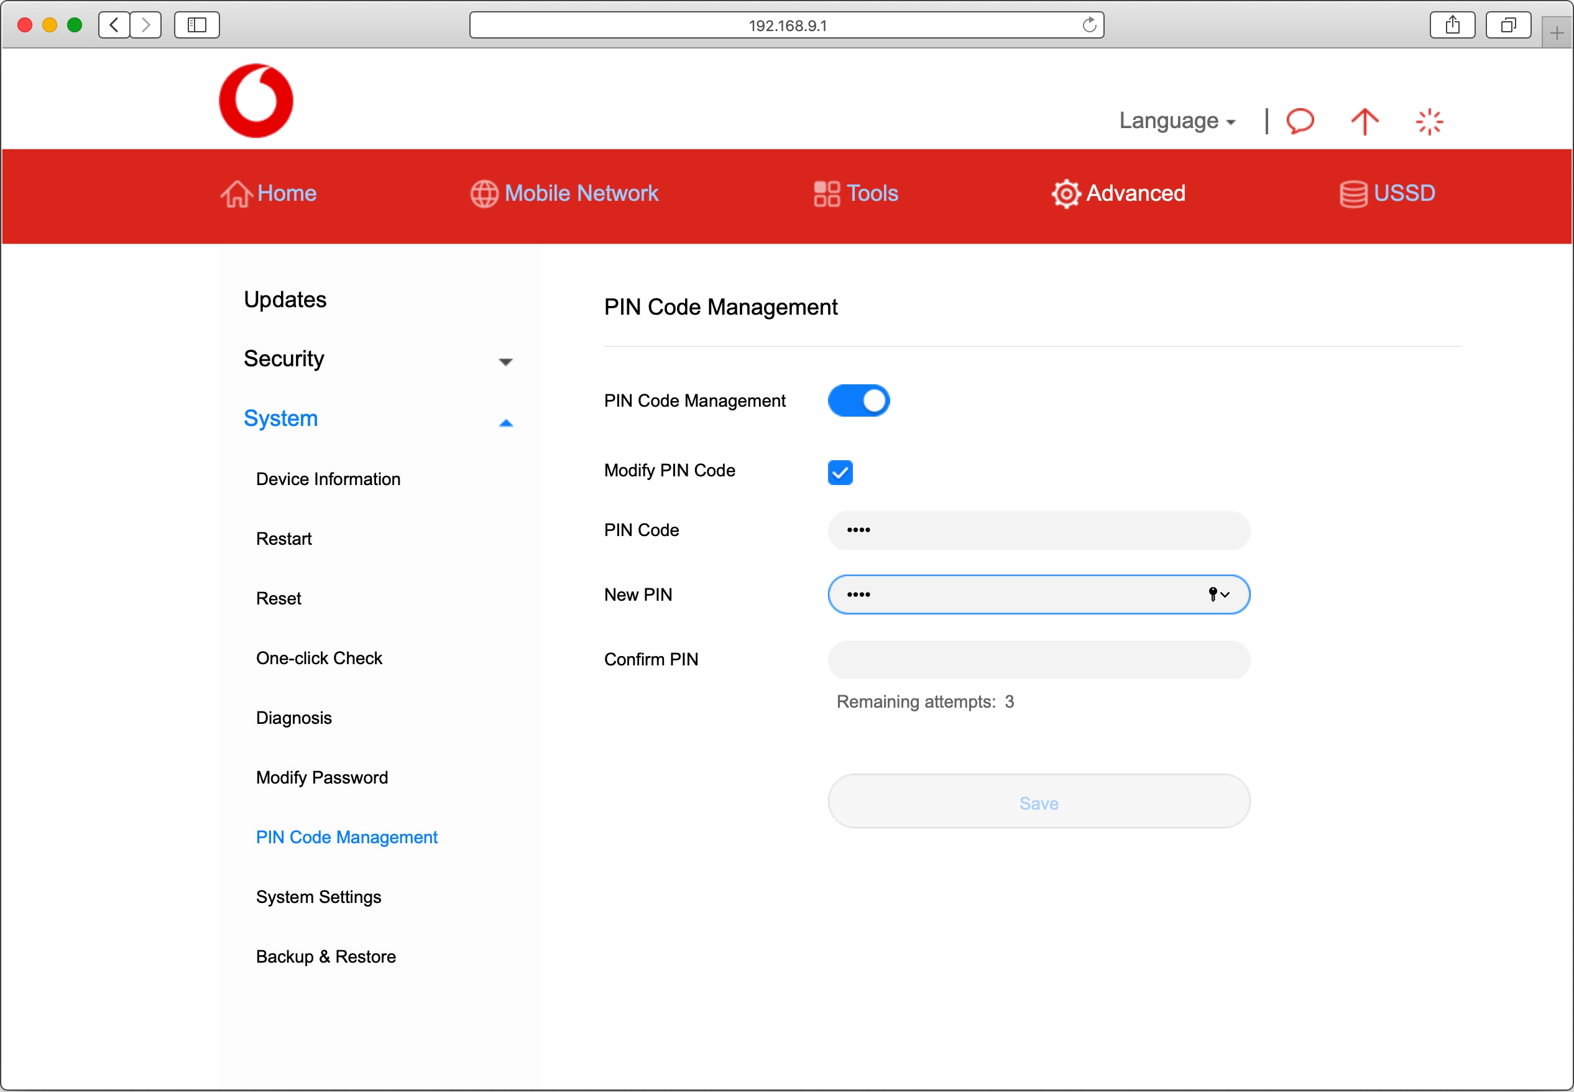Reload the page in Safari address bar
Screen dimensions: 1574x1092
[x=1089, y=25]
